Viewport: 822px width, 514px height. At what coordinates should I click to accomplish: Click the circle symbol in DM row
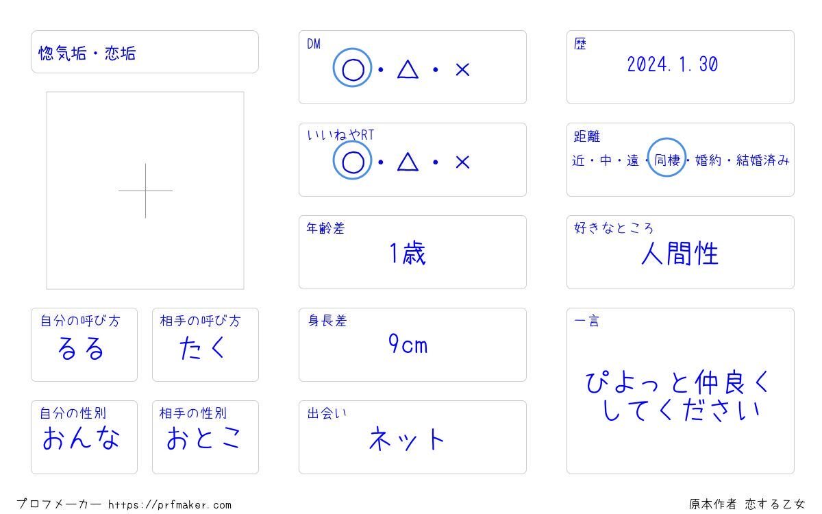click(352, 69)
